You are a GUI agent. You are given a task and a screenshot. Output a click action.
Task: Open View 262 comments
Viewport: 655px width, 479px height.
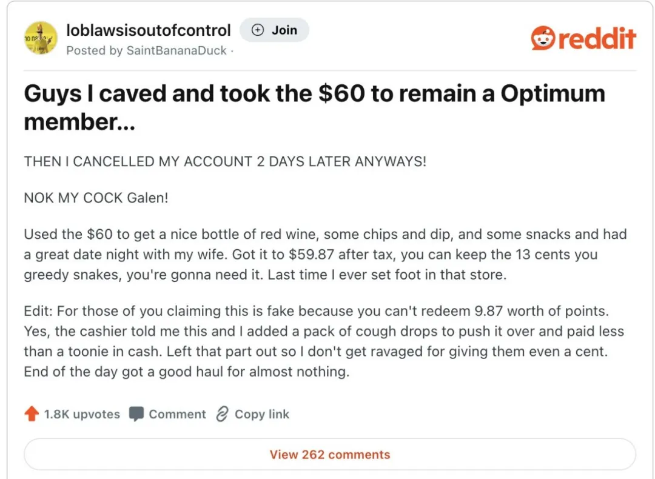[x=329, y=454]
